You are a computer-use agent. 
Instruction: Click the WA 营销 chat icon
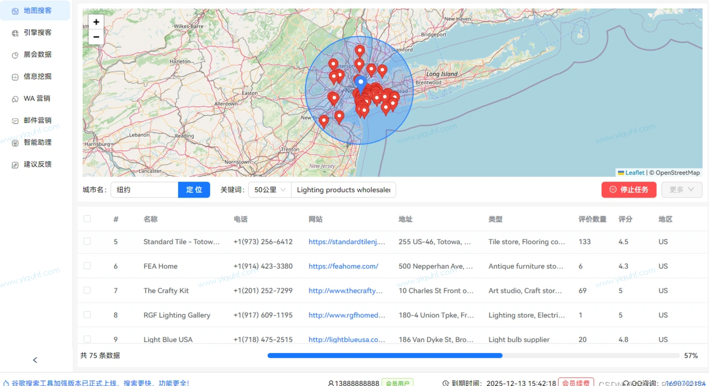click(x=15, y=99)
